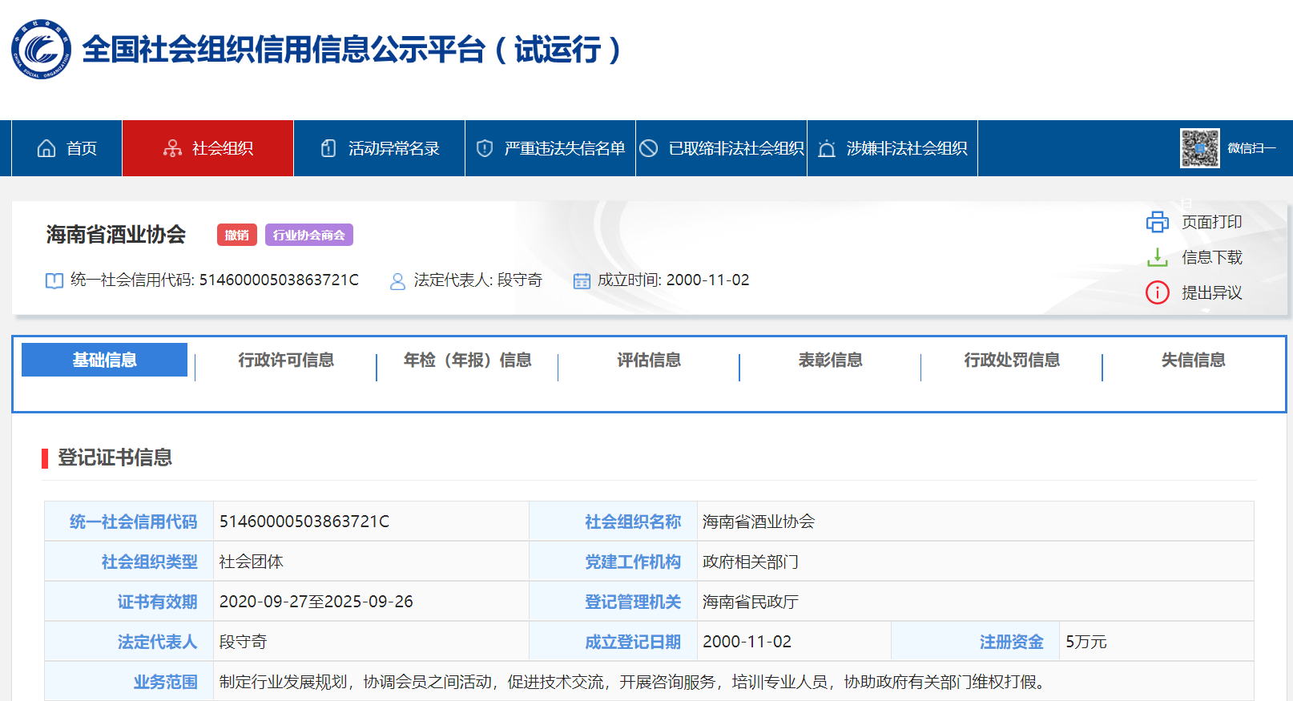Viewport: 1293px width, 701px height.
Task: Click the red 撤销 status badge
Action: tap(237, 235)
